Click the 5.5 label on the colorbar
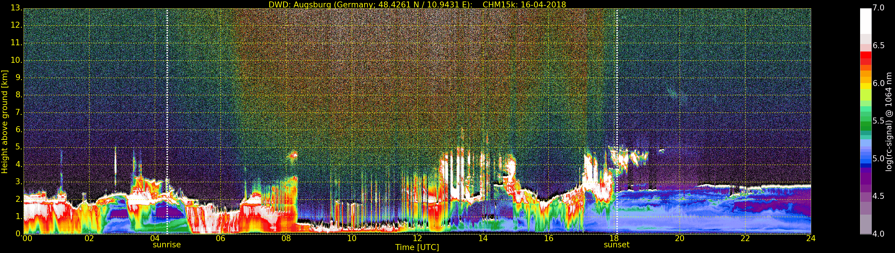 point(878,121)
